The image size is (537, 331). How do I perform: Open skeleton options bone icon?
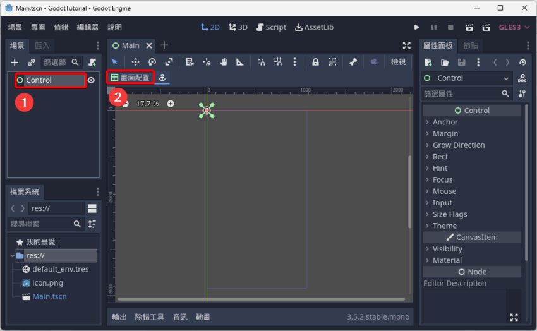coord(353,62)
